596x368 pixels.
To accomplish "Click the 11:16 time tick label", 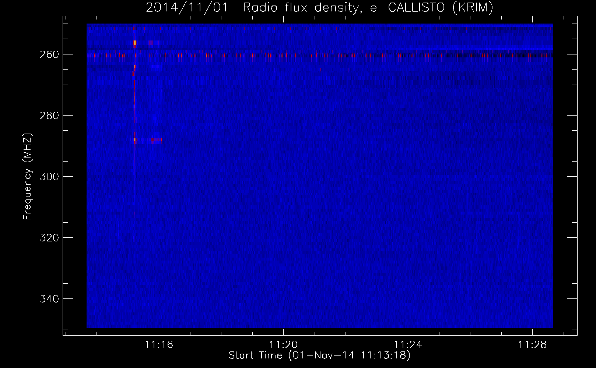I will point(159,344).
